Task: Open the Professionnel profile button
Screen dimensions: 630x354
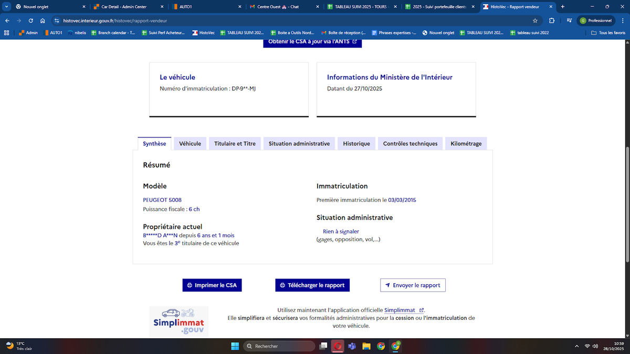Action: coord(596,20)
